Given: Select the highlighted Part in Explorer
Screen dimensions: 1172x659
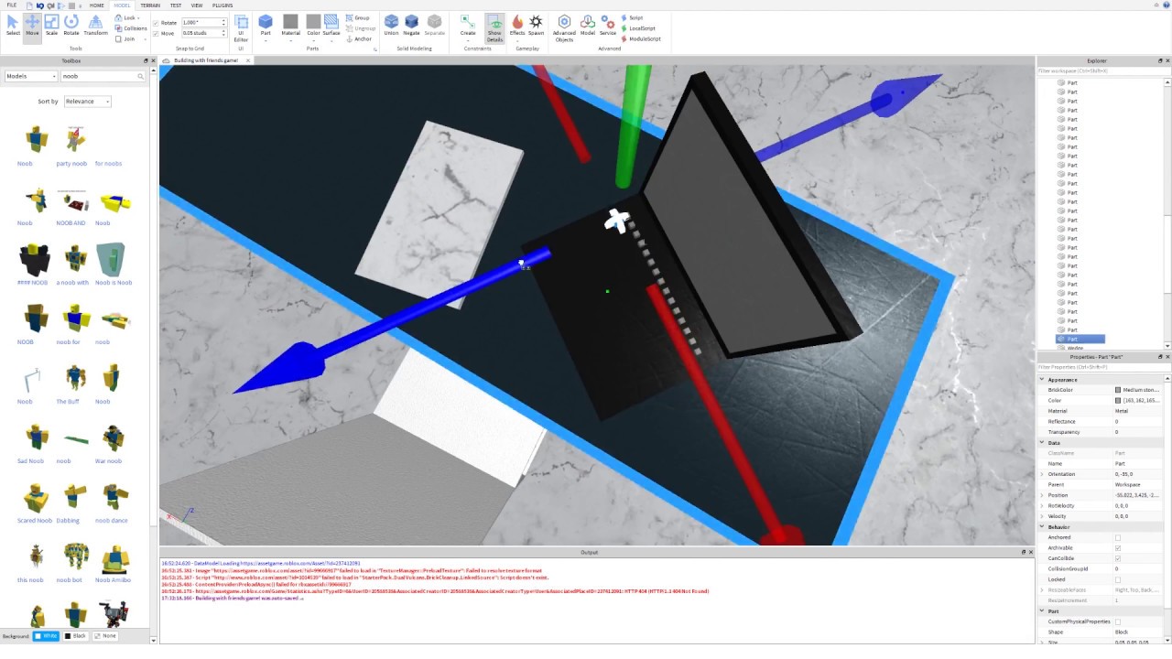Looking at the screenshot, I should tap(1081, 339).
